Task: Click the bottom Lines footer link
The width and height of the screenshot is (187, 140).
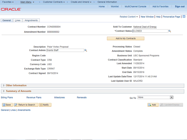Action: (13, 110)
